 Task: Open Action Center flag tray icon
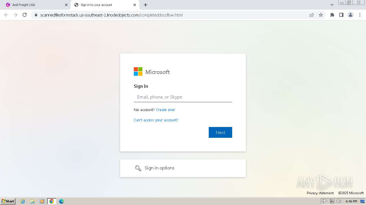click(x=325, y=201)
